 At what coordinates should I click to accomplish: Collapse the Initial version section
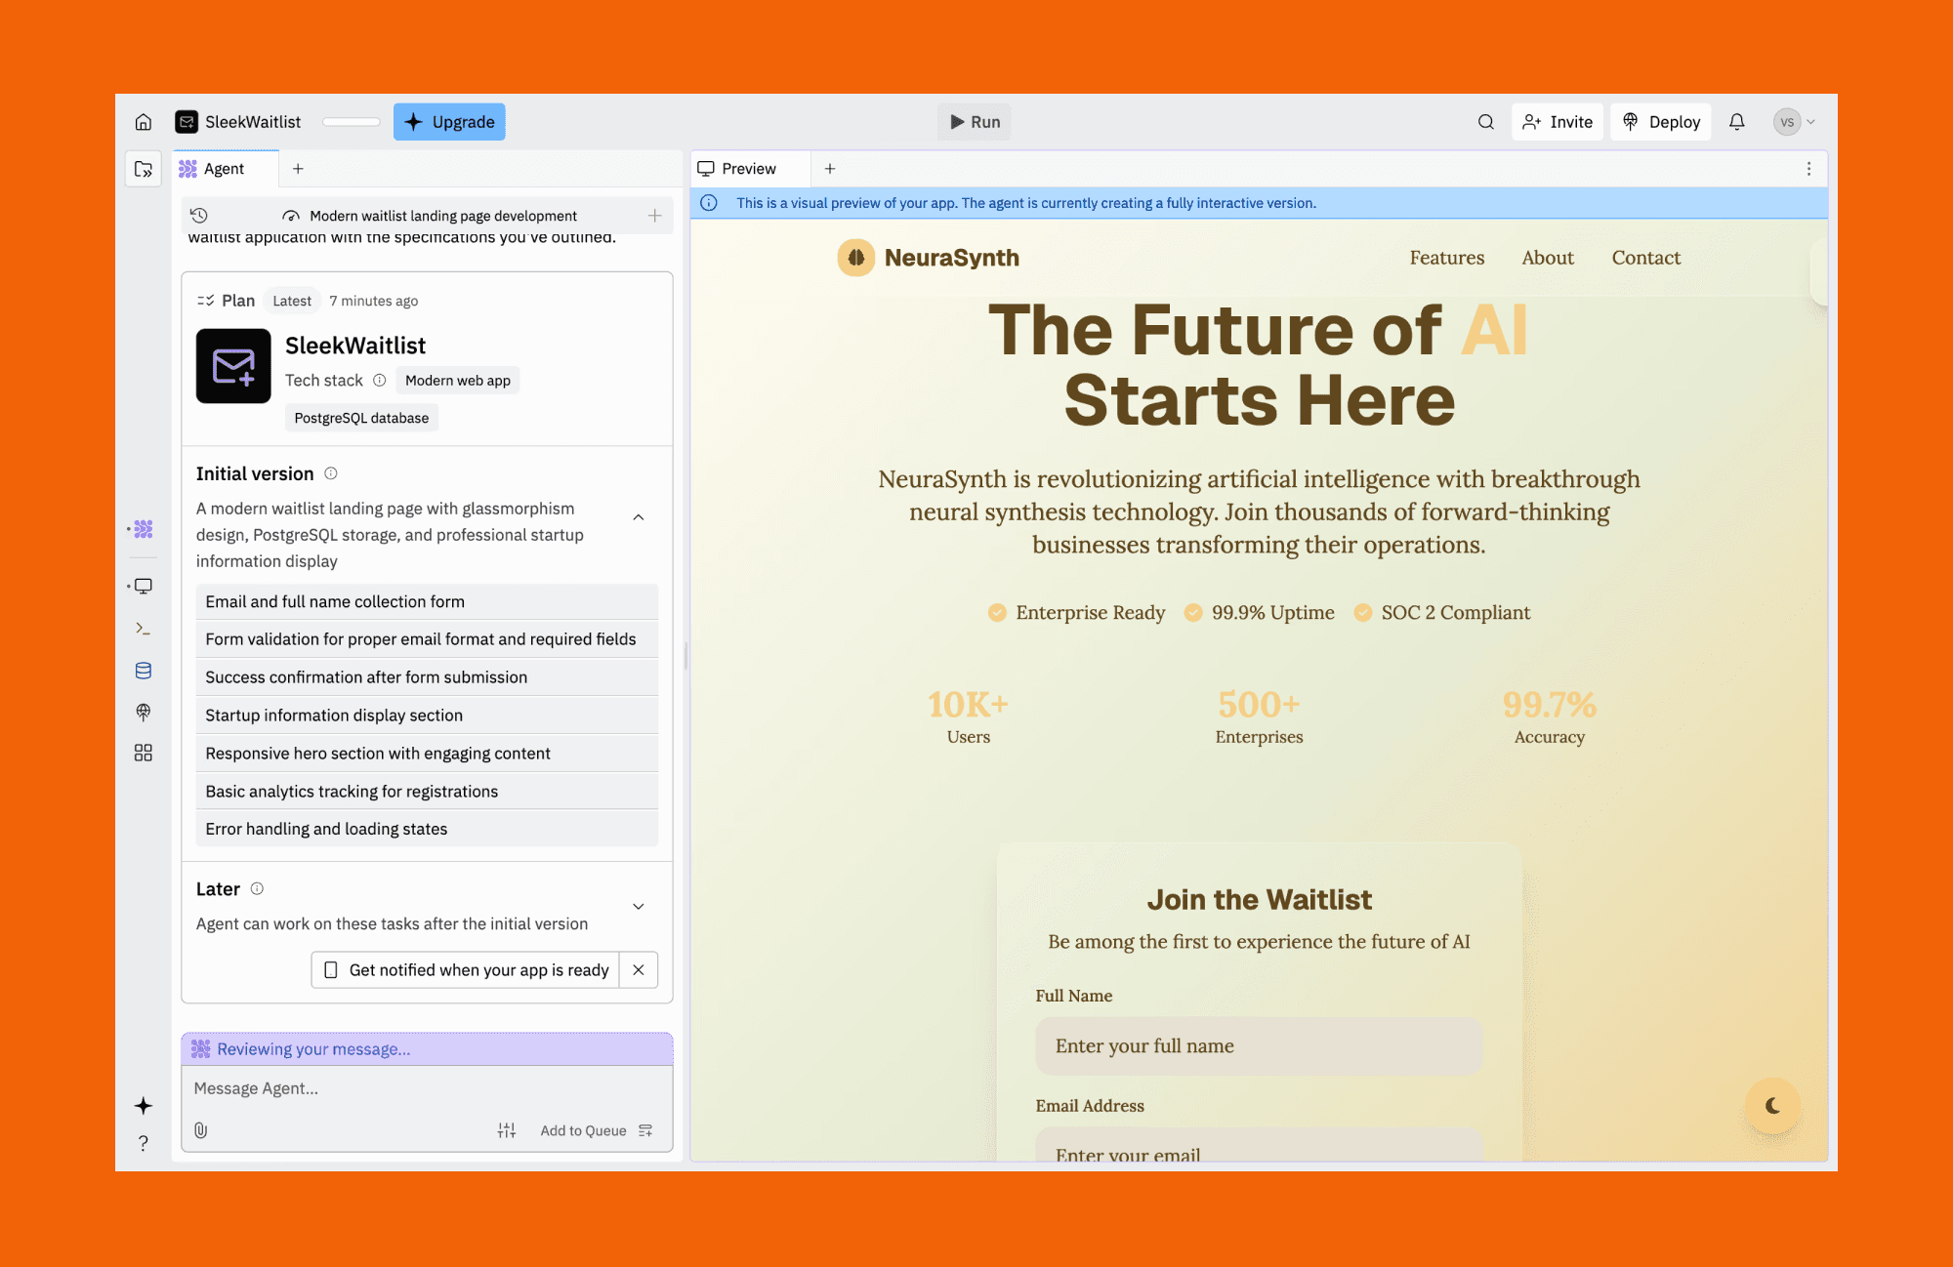tap(639, 517)
